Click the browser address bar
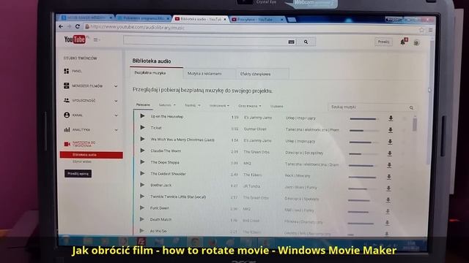Viewport: 469px width, 263px height. pos(251,28)
